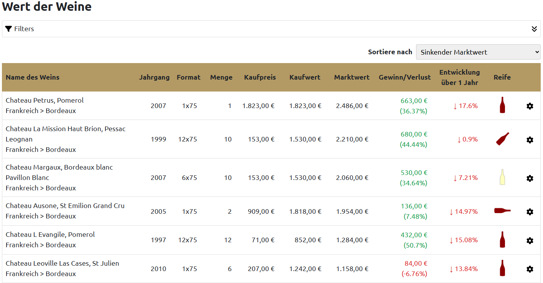Click the ↓ 7.21% development value
The image size is (543, 283).
tap(465, 178)
